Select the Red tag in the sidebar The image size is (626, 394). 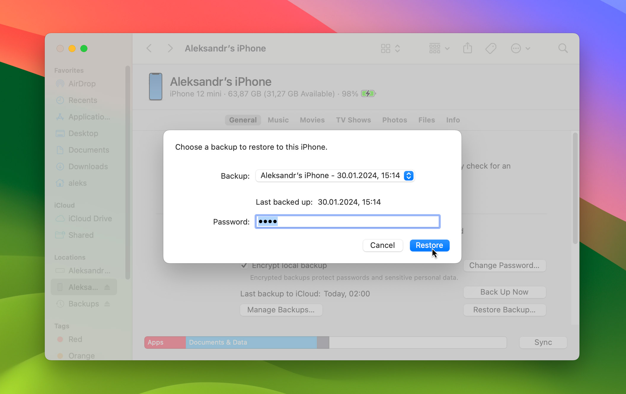pos(76,339)
